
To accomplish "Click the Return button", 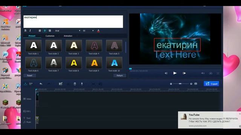I will [120, 75].
